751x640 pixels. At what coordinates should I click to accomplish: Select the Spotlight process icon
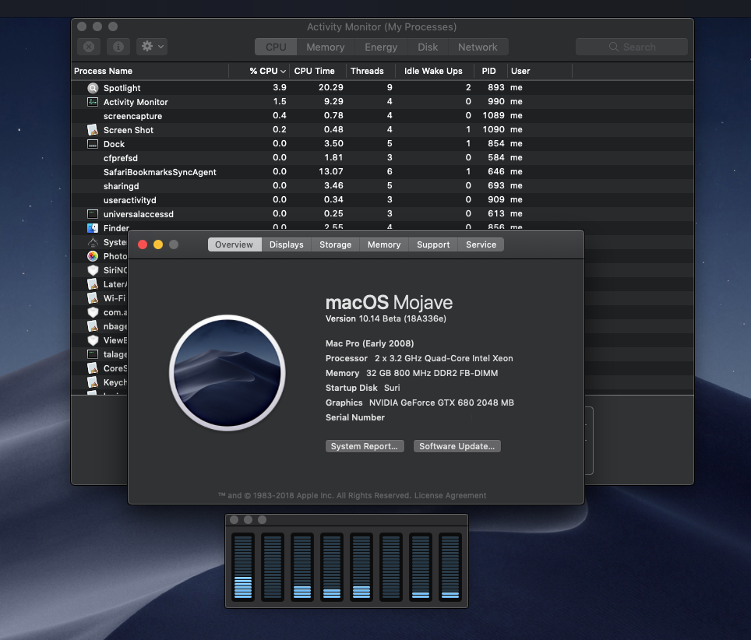(93, 88)
